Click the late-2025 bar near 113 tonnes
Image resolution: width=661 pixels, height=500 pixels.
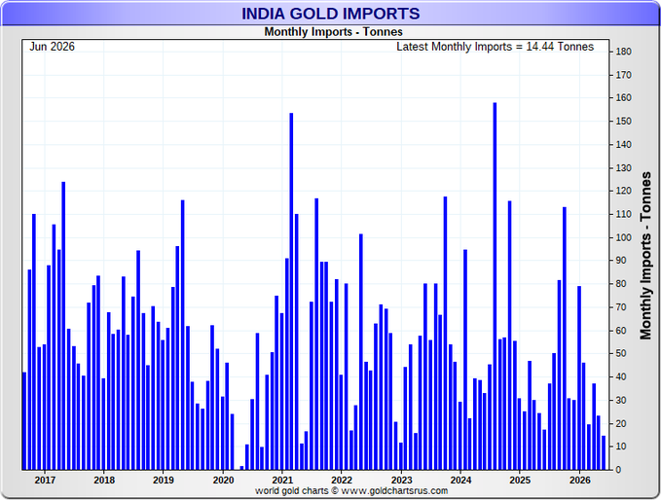(565, 339)
